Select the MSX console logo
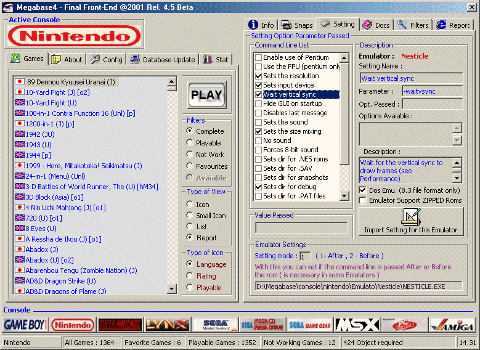Image resolution: width=480 pixels, height=350 pixels. coord(357,325)
